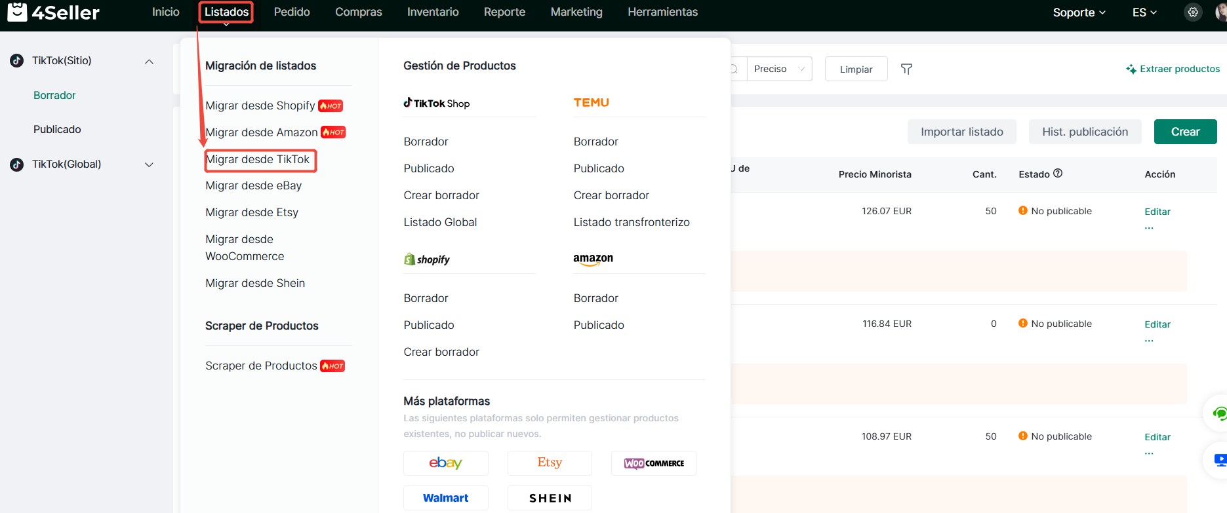Viewport: 1227px width, 513px height.
Task: Open the Inventario top menu
Action: click(x=433, y=12)
